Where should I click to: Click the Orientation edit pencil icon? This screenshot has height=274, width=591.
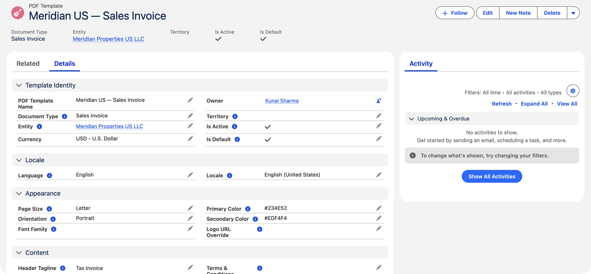[190, 218]
